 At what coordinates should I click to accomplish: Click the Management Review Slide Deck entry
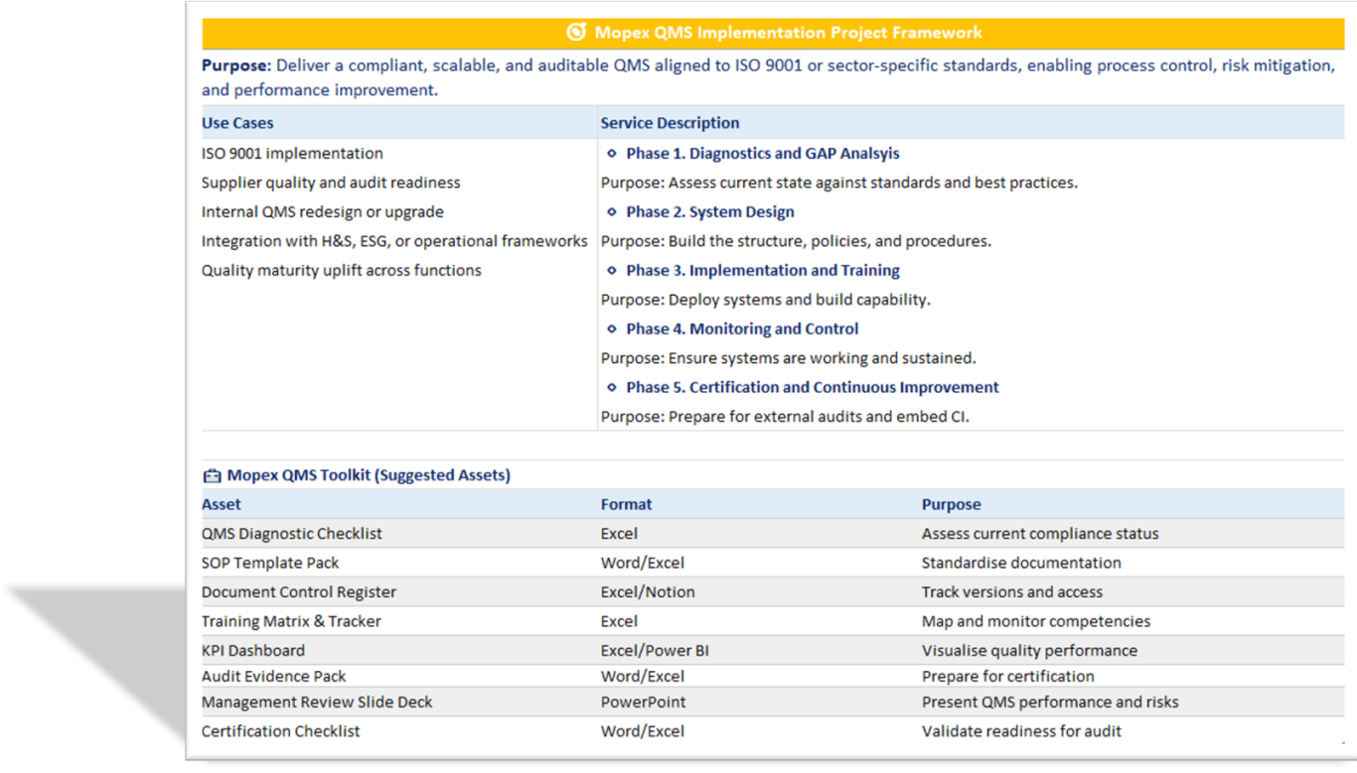pos(317,702)
